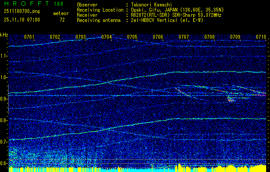Click the 0701 time marker

click(29, 37)
